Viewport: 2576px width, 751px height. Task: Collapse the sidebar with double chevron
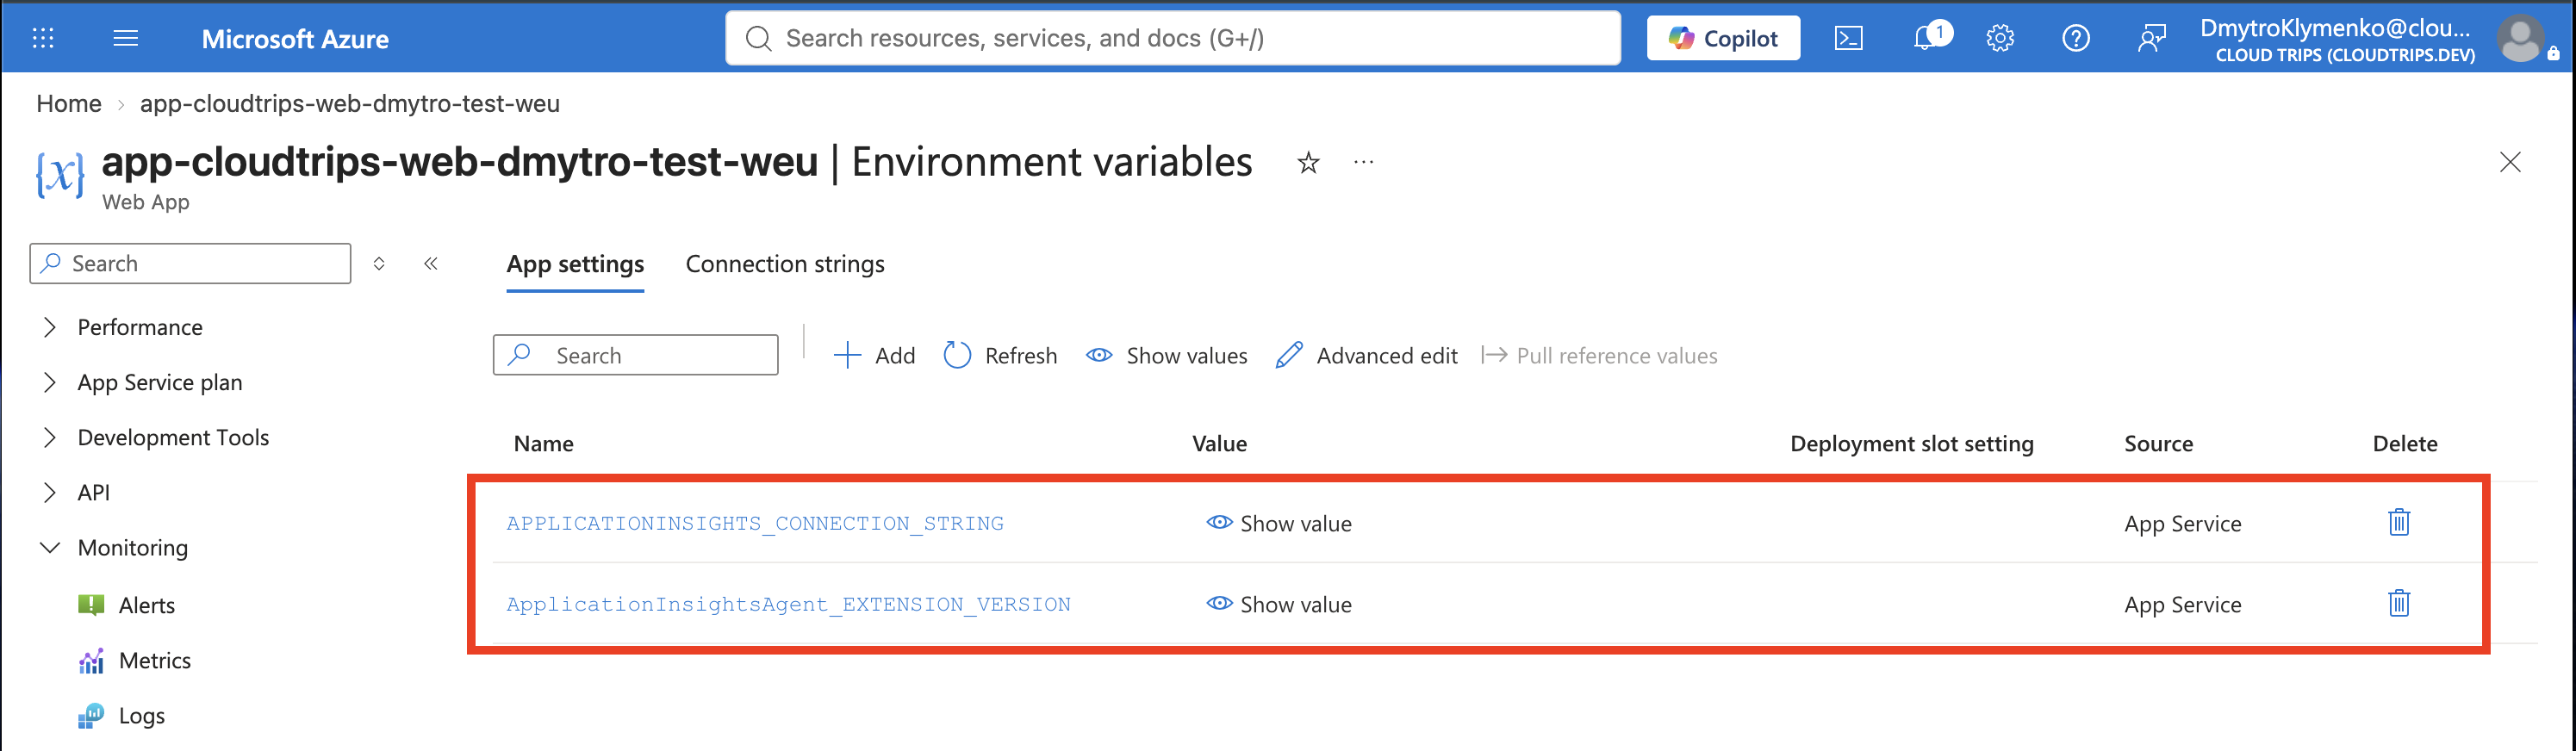[x=431, y=264]
